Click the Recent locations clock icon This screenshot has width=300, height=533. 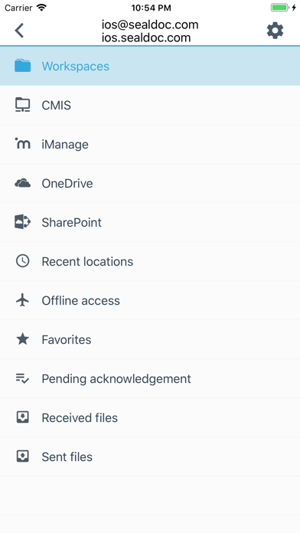click(x=22, y=261)
